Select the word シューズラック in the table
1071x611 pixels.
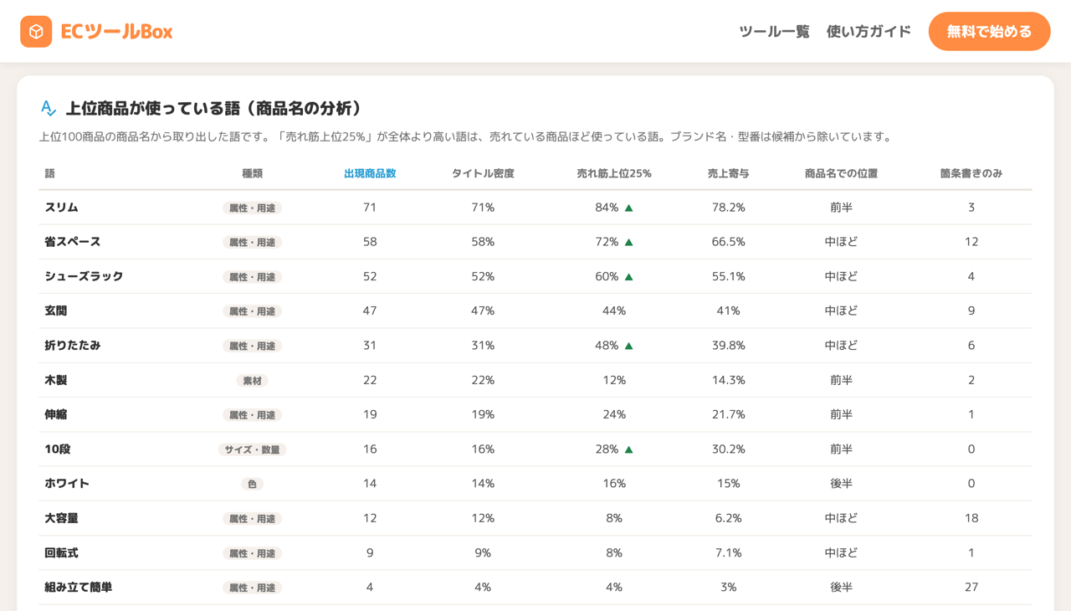pyautogui.click(x=84, y=276)
